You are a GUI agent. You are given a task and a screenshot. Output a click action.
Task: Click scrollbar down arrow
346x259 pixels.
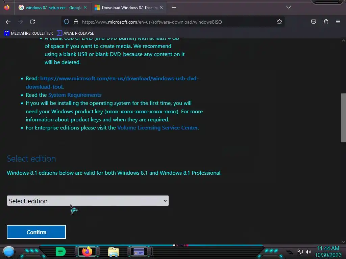343,242
